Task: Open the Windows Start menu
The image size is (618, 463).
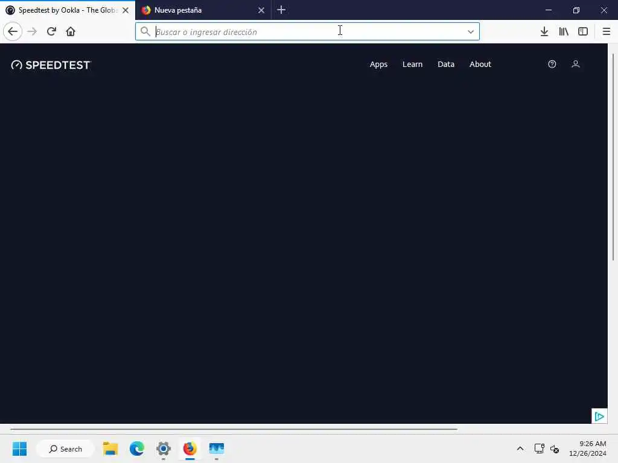Action: pos(19,449)
